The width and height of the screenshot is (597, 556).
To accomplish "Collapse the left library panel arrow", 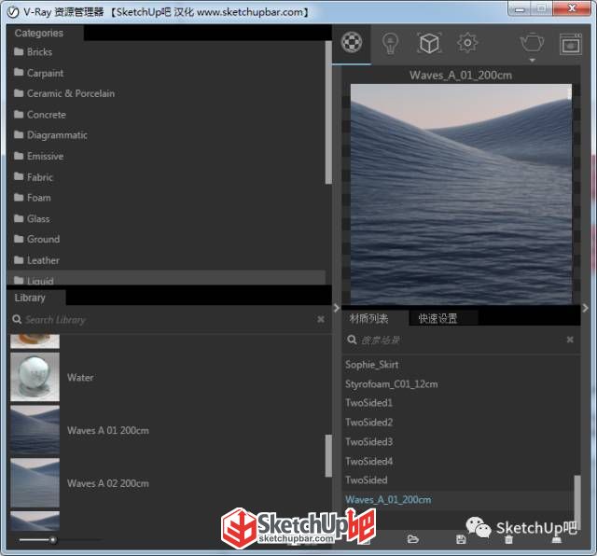I will pos(336,308).
